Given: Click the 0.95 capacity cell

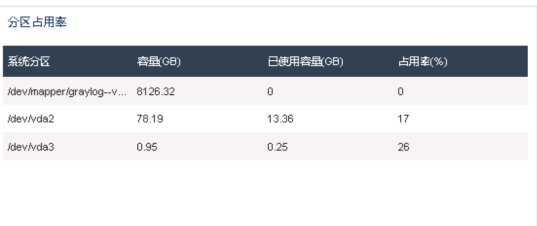Looking at the screenshot, I should click(x=147, y=147).
